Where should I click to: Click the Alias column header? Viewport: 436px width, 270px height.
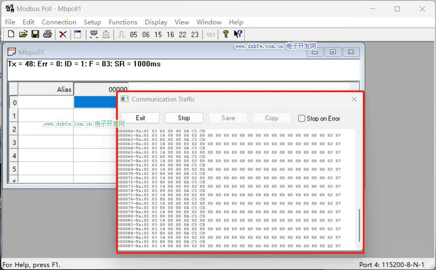[46, 89]
